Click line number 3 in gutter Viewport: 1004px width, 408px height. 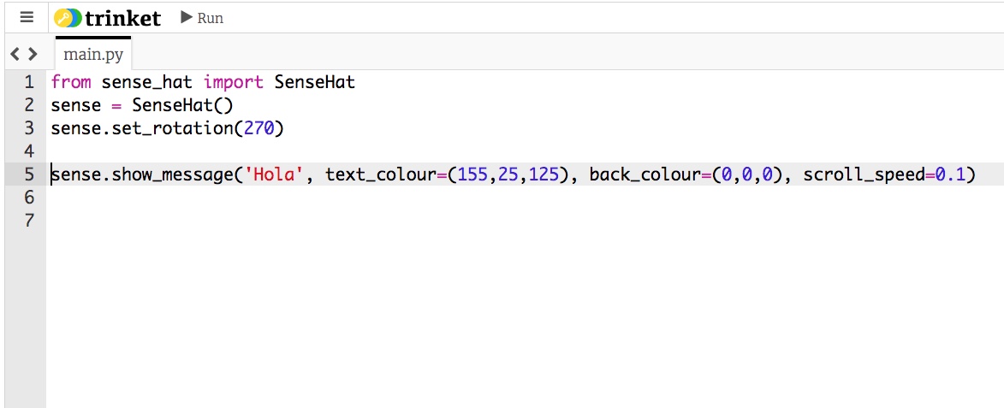point(29,128)
